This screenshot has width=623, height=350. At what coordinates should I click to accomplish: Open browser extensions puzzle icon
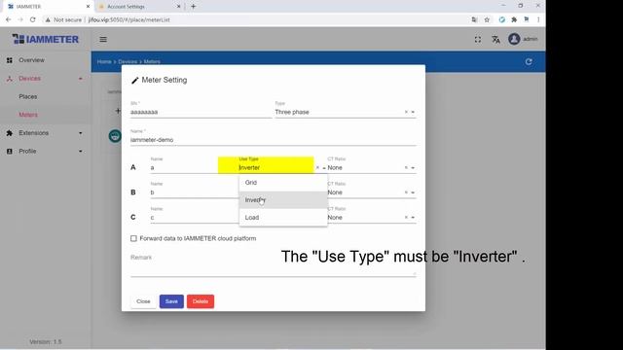[x=514, y=19]
